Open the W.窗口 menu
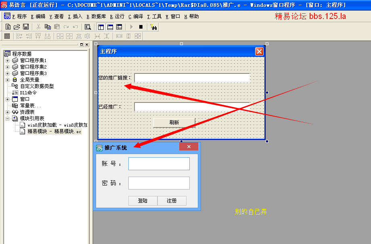371x244 pixels. click(x=173, y=17)
